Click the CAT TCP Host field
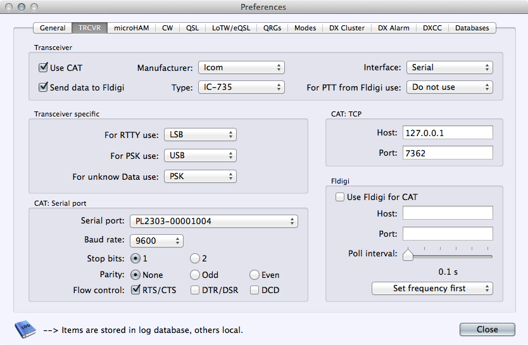 [x=448, y=132]
